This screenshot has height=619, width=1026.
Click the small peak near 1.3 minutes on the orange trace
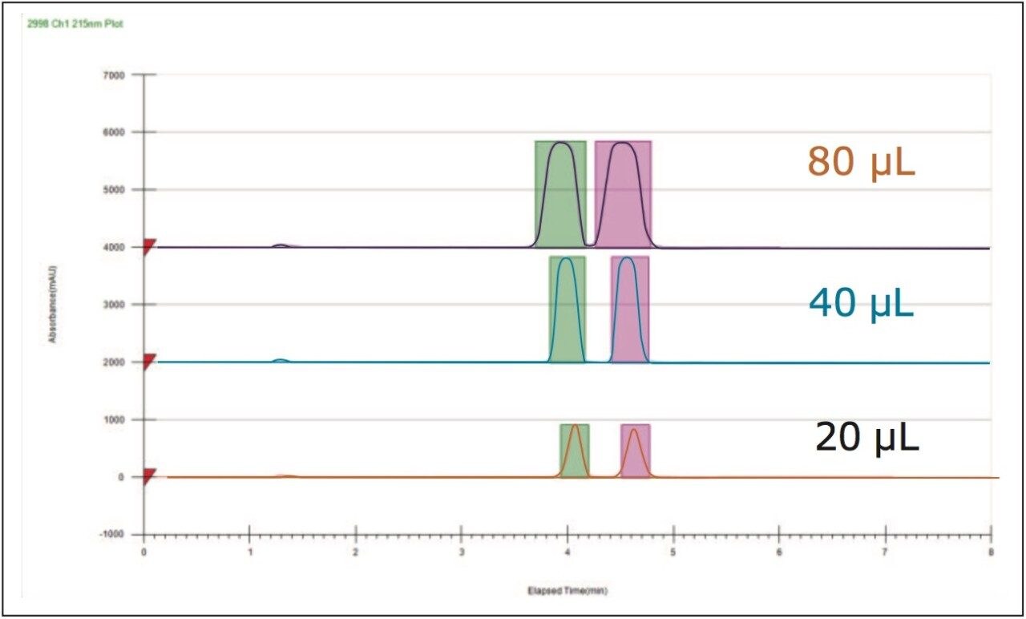click(281, 475)
